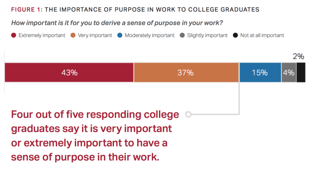315x178 pixels.
Task: Click the orange 37% bar segment
Action: (186, 73)
